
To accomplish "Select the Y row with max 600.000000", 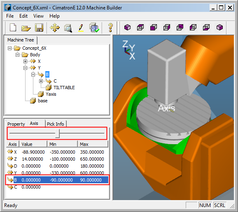I will click(x=57, y=173).
